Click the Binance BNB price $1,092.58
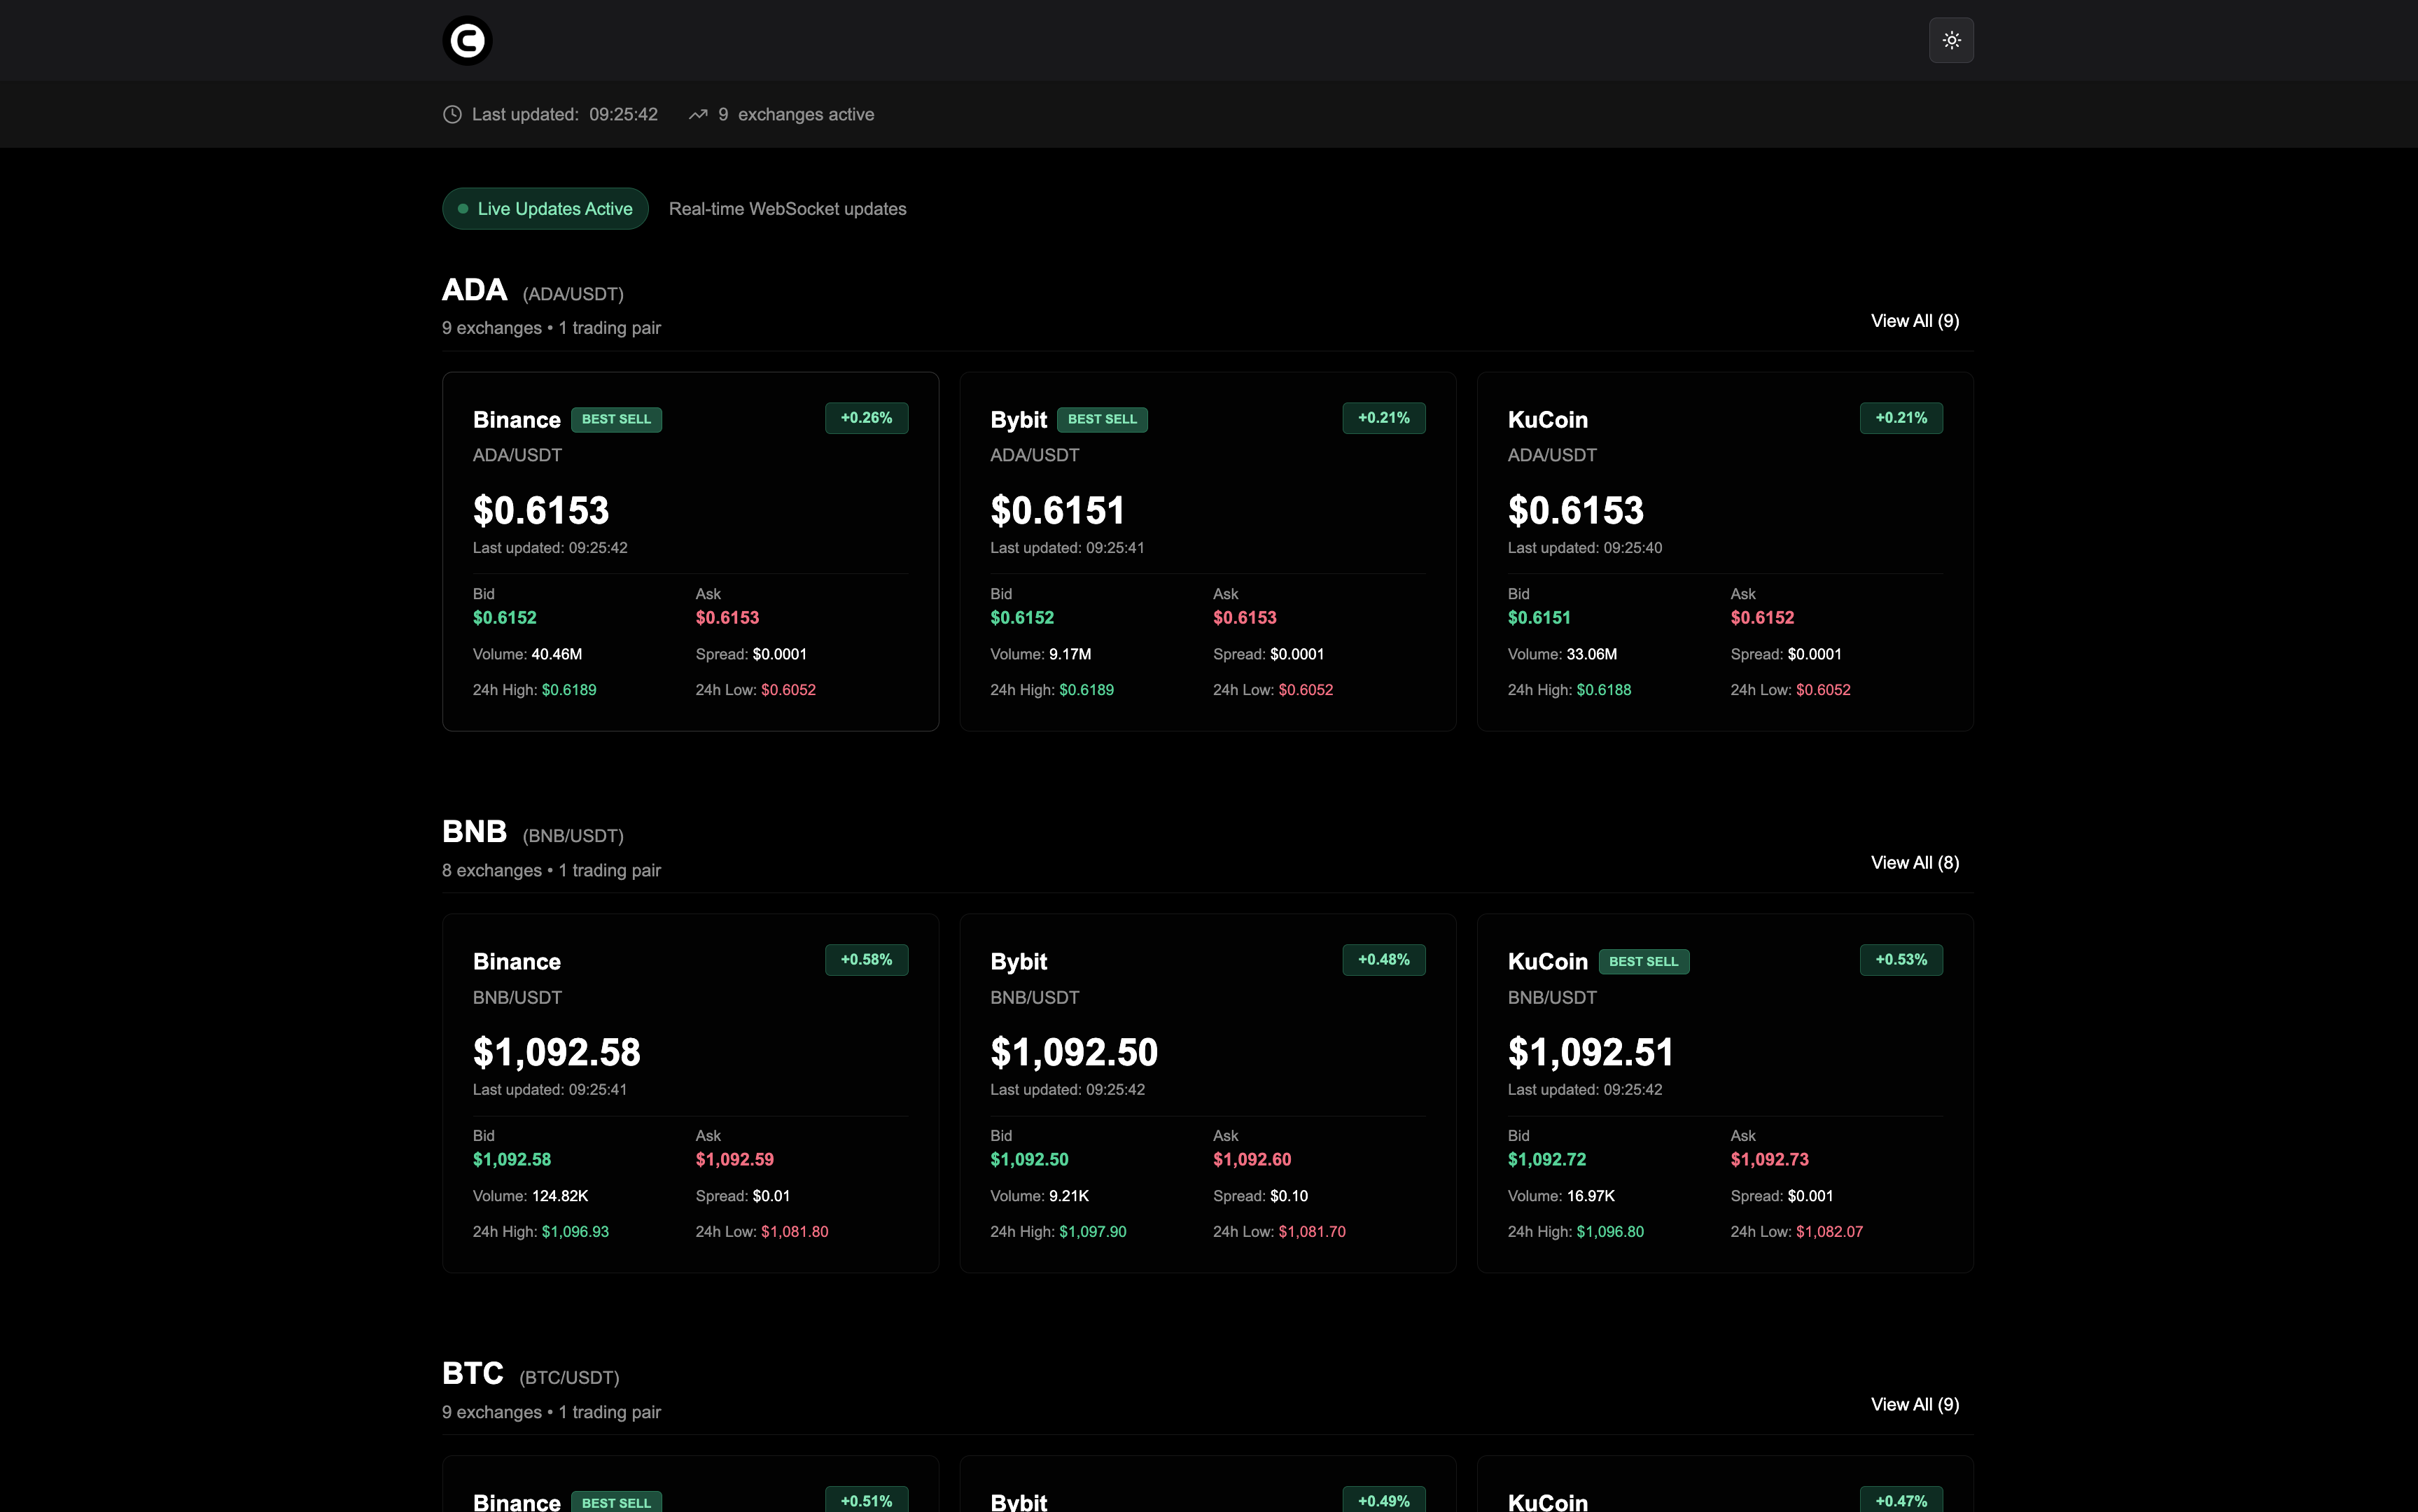Image resolution: width=2418 pixels, height=1512 pixels. [x=556, y=1051]
